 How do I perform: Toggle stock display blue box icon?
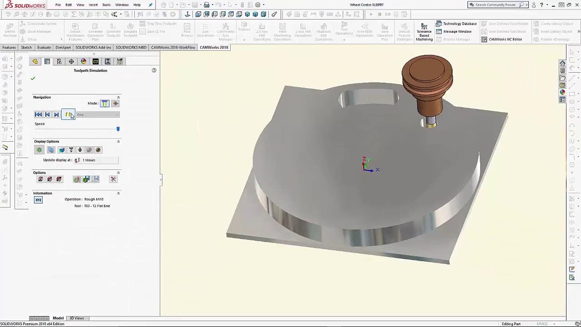click(x=51, y=150)
